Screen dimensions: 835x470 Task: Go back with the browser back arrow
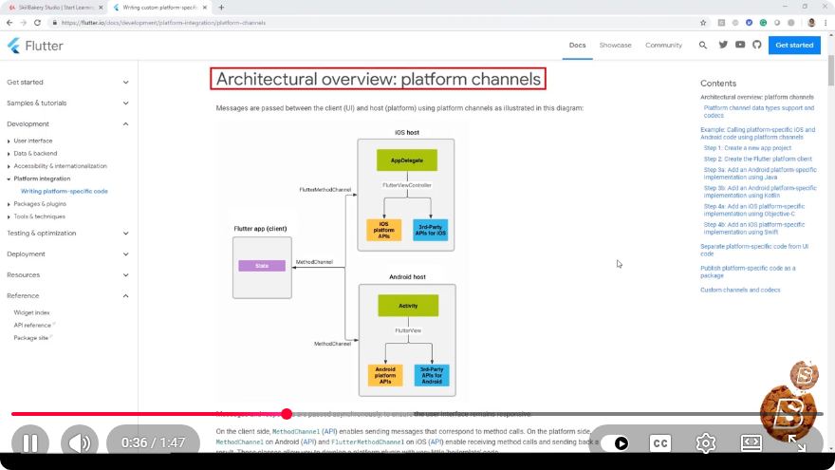click(9, 23)
